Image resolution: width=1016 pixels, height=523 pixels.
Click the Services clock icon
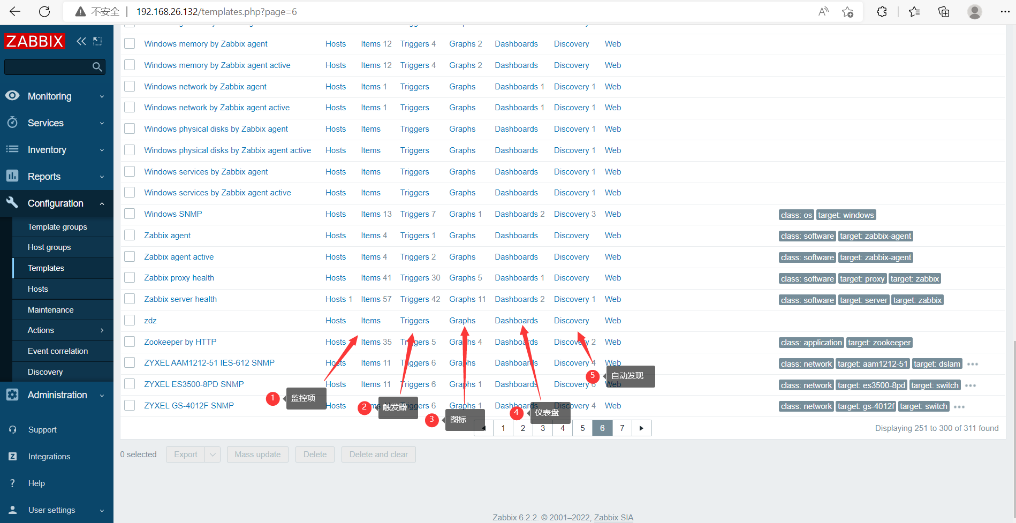(12, 123)
